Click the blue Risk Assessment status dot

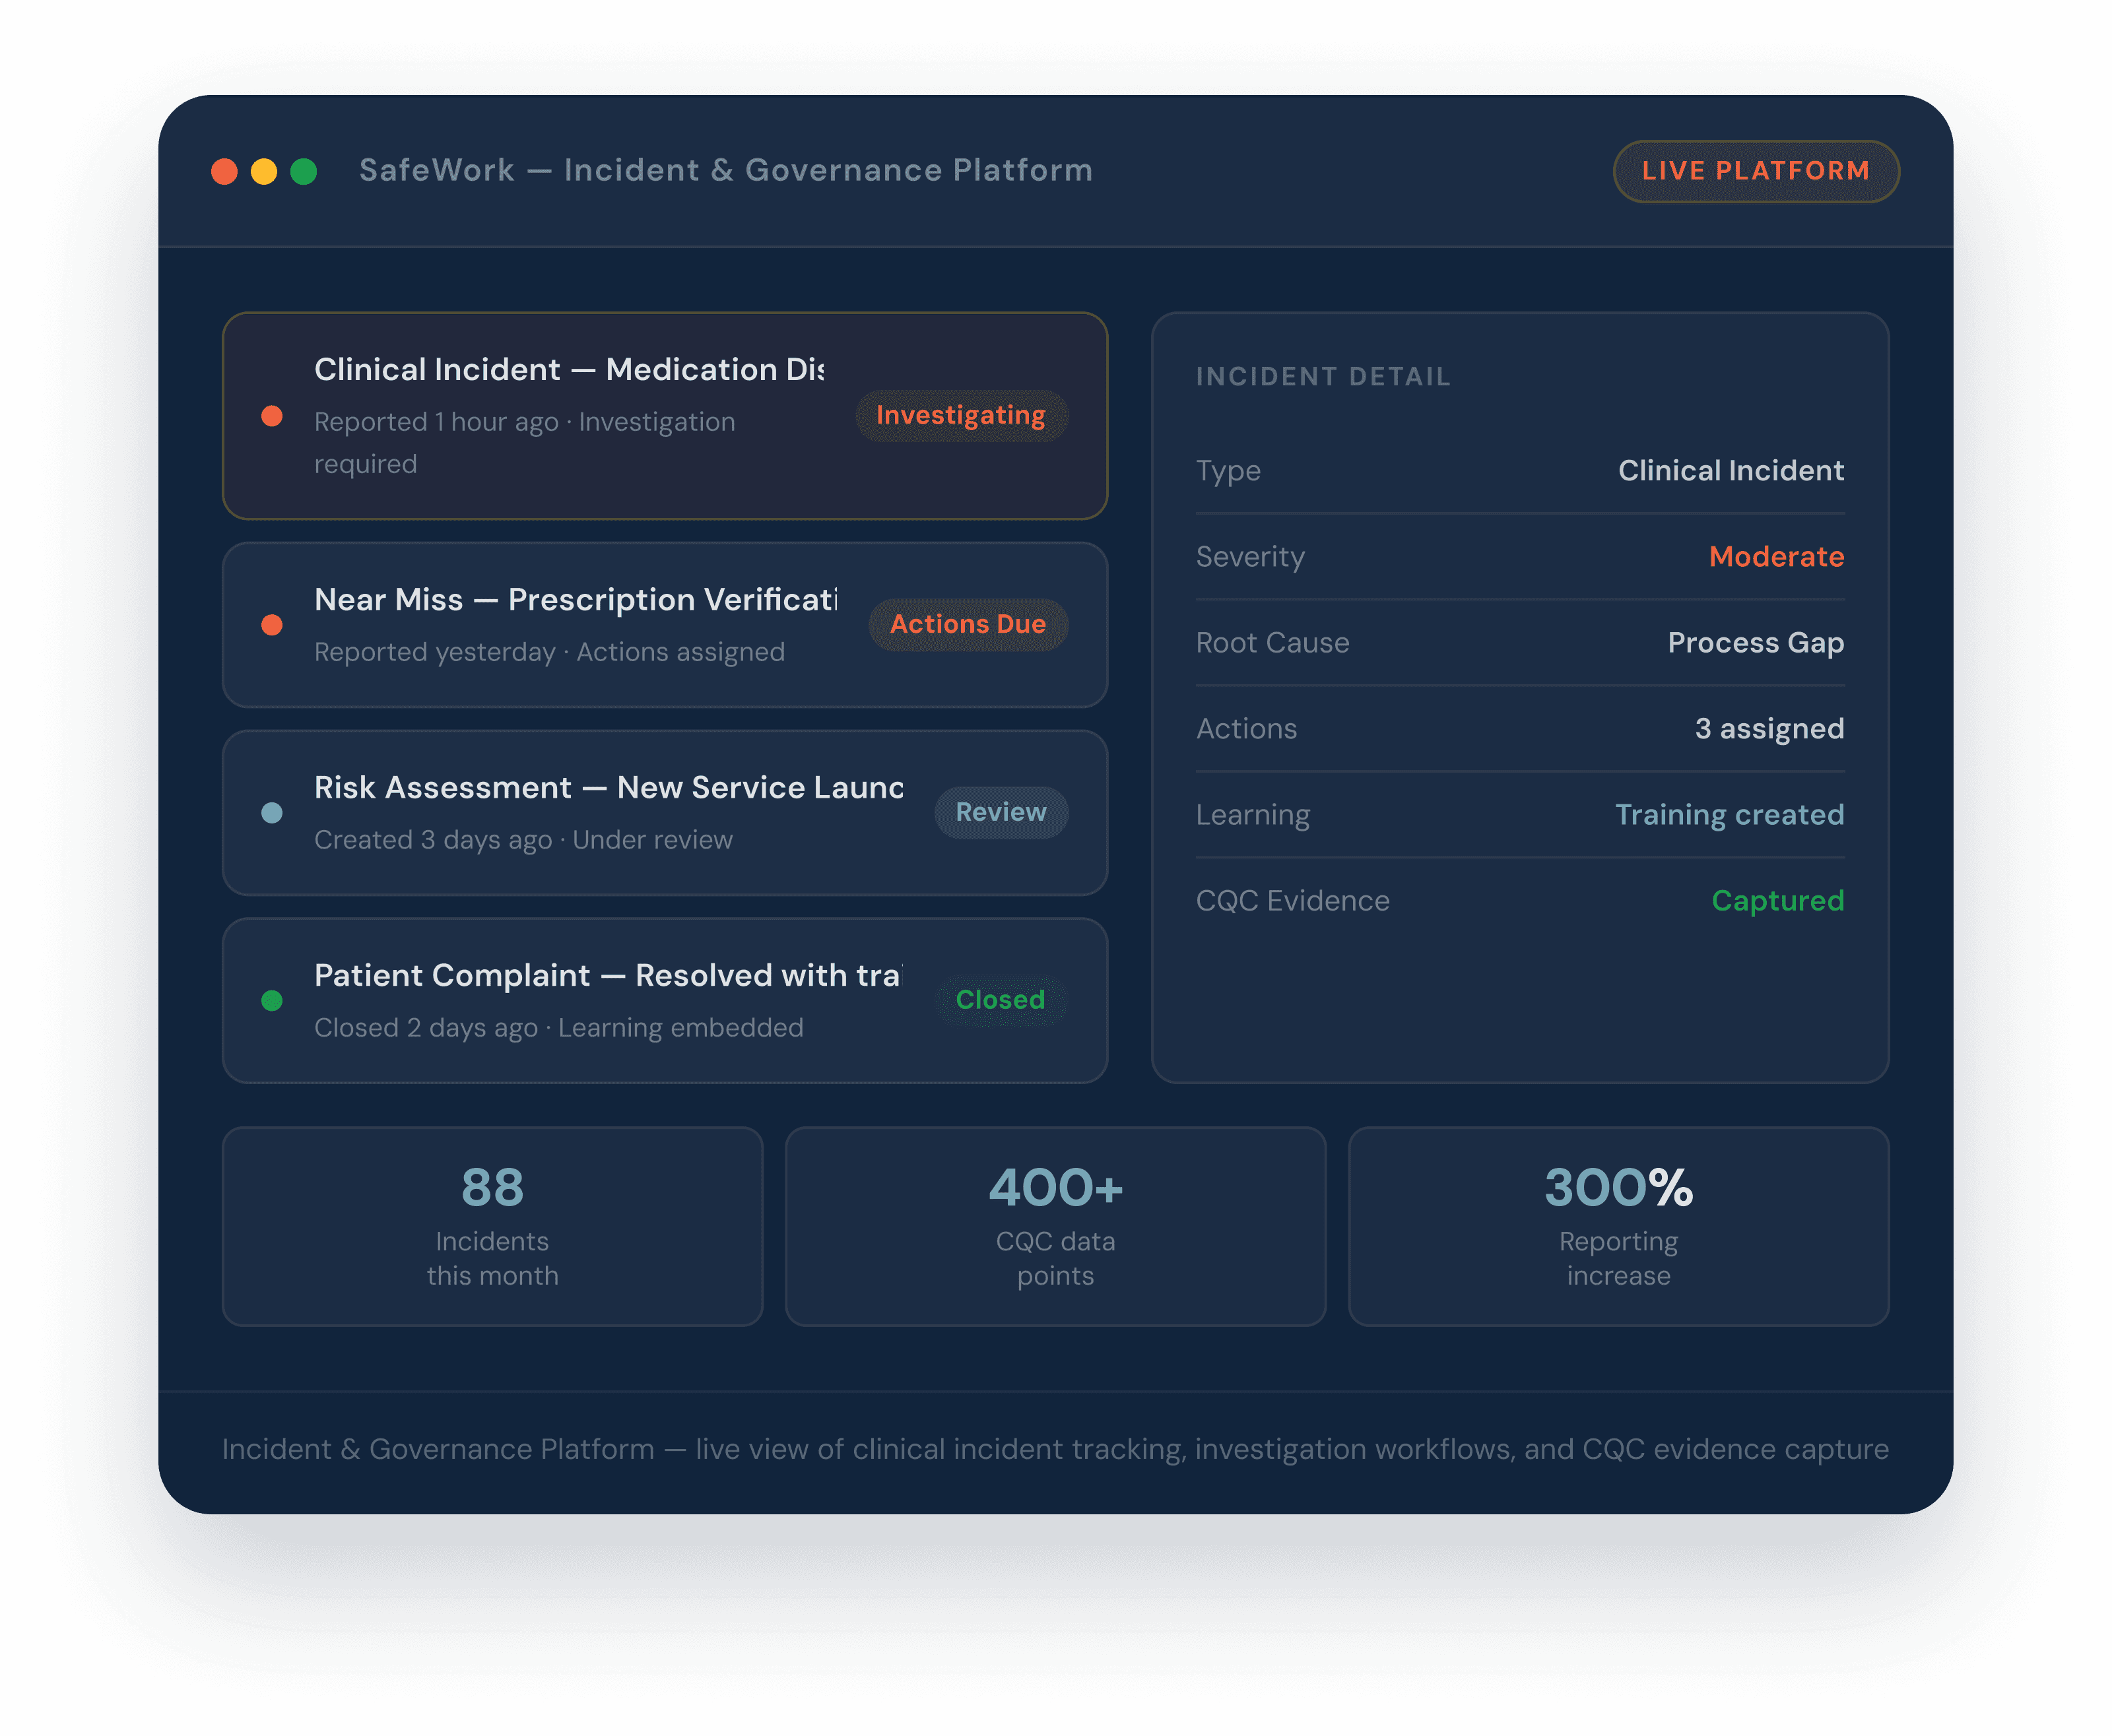tap(272, 813)
